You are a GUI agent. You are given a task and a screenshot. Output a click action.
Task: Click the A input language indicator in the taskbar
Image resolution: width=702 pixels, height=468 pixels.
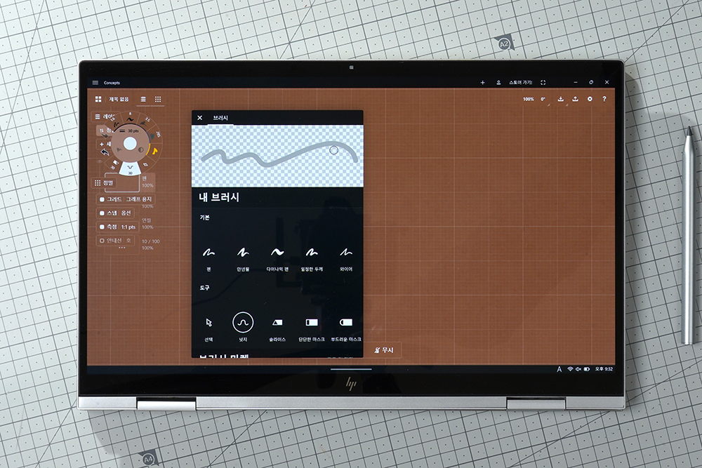pyautogui.click(x=559, y=369)
